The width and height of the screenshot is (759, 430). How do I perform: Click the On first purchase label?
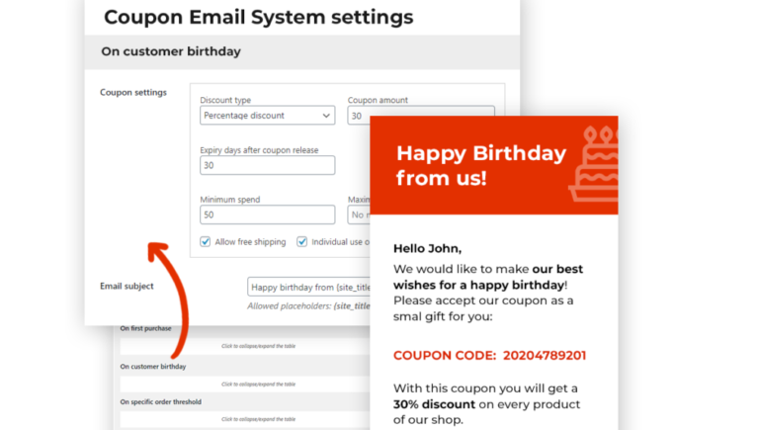point(148,328)
